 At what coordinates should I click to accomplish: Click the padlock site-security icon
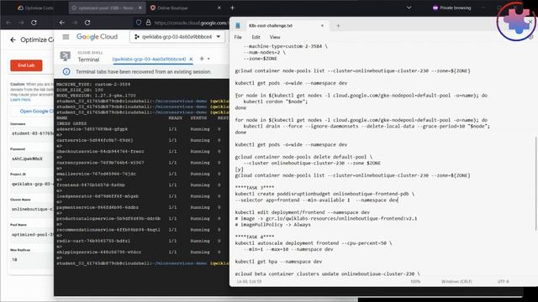pos(148,23)
